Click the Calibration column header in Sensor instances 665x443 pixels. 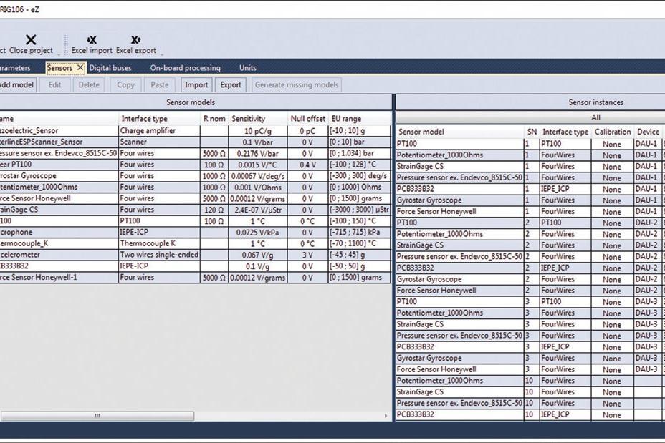pos(612,132)
